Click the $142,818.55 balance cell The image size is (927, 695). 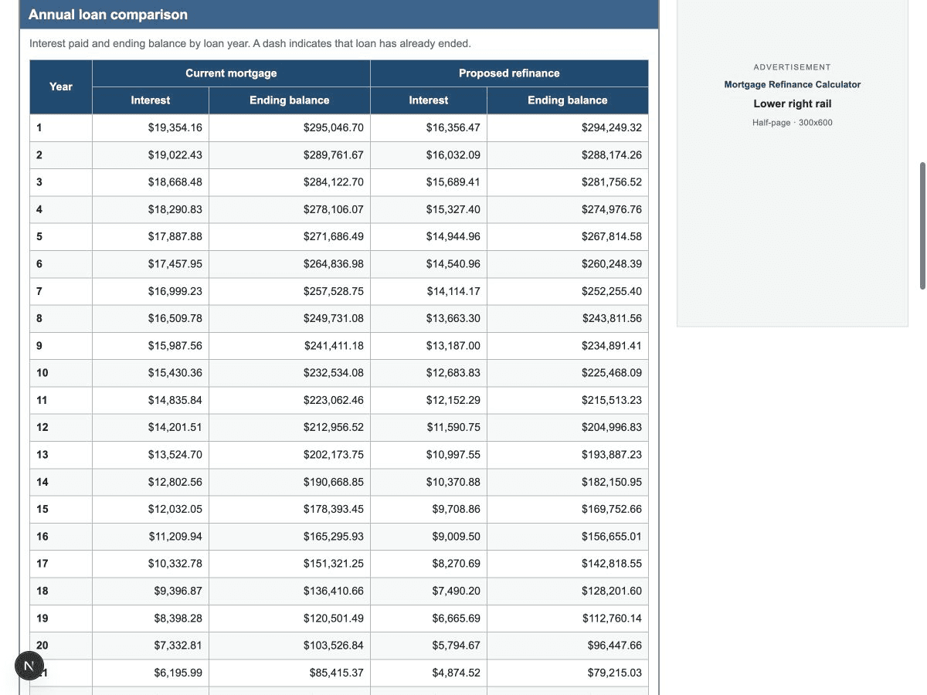(x=568, y=564)
